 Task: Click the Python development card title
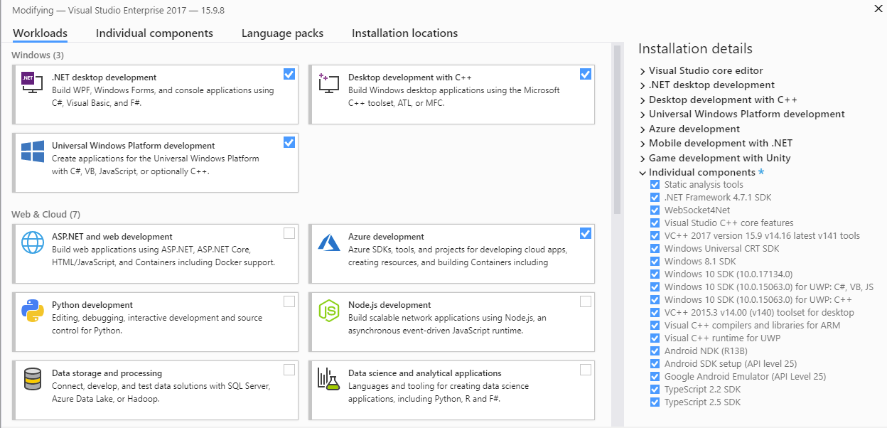point(92,305)
